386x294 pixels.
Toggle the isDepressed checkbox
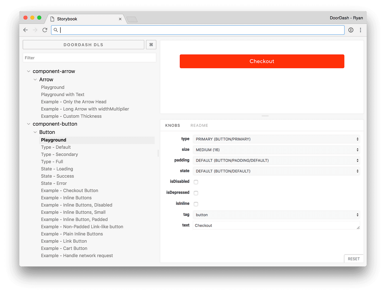coord(196,193)
